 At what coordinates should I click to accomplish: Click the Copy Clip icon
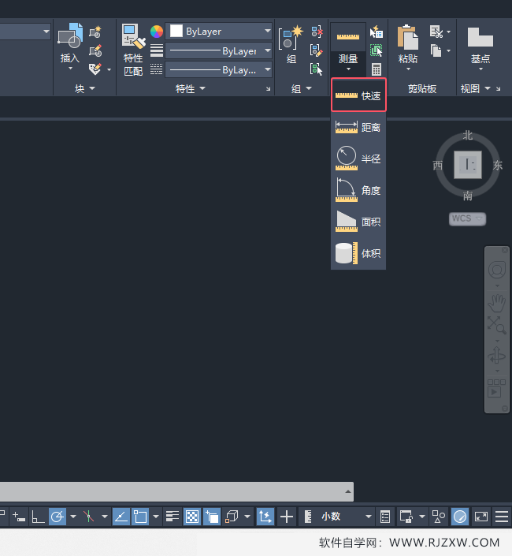[x=436, y=50]
